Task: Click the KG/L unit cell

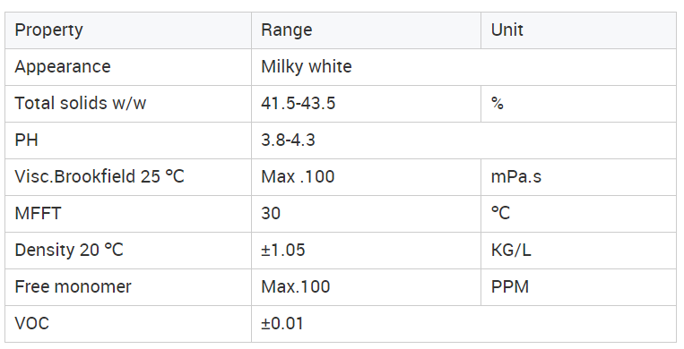Action: click(578, 250)
